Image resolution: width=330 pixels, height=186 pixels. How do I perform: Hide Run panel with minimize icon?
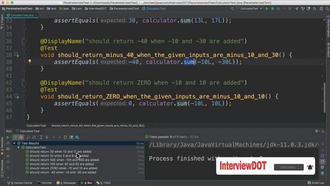click(323, 131)
